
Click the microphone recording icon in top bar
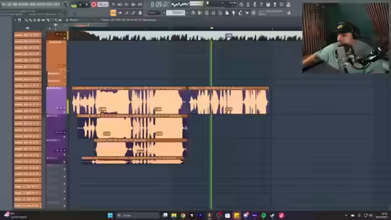[x=255, y=4]
